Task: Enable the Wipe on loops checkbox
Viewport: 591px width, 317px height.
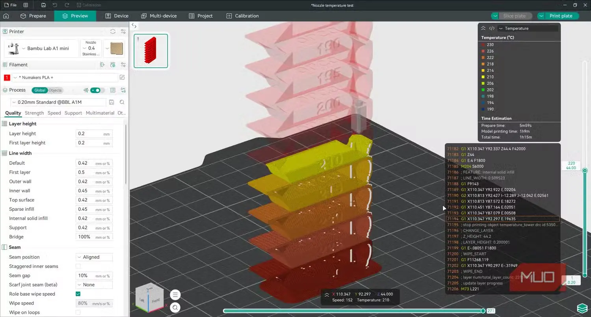Action: tap(78, 312)
